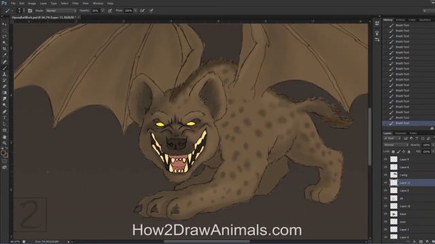This screenshot has height=244, width=435.
Task: Open the layer filter Kind dropdown
Action: click(x=392, y=138)
